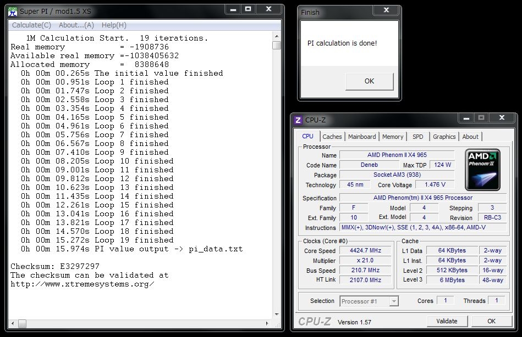
Task: Switch to the Caches tab
Action: click(x=332, y=137)
